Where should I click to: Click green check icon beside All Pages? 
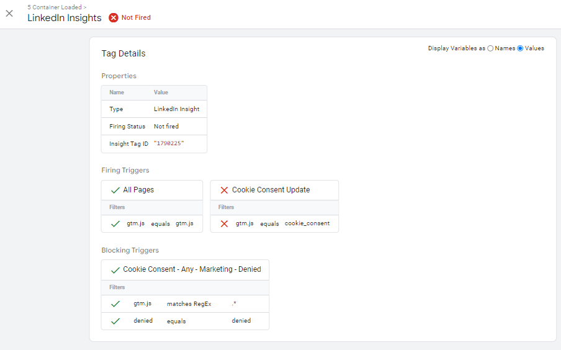pyautogui.click(x=115, y=190)
